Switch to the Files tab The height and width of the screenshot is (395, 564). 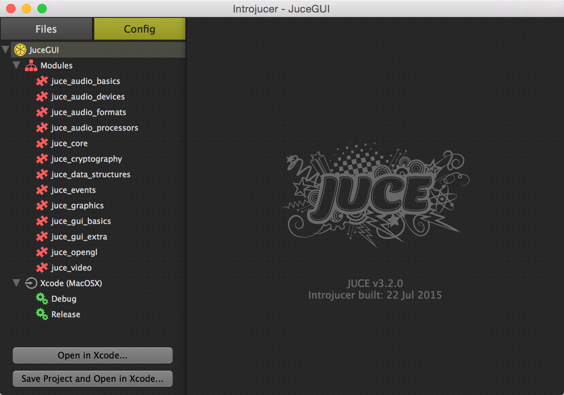click(46, 28)
